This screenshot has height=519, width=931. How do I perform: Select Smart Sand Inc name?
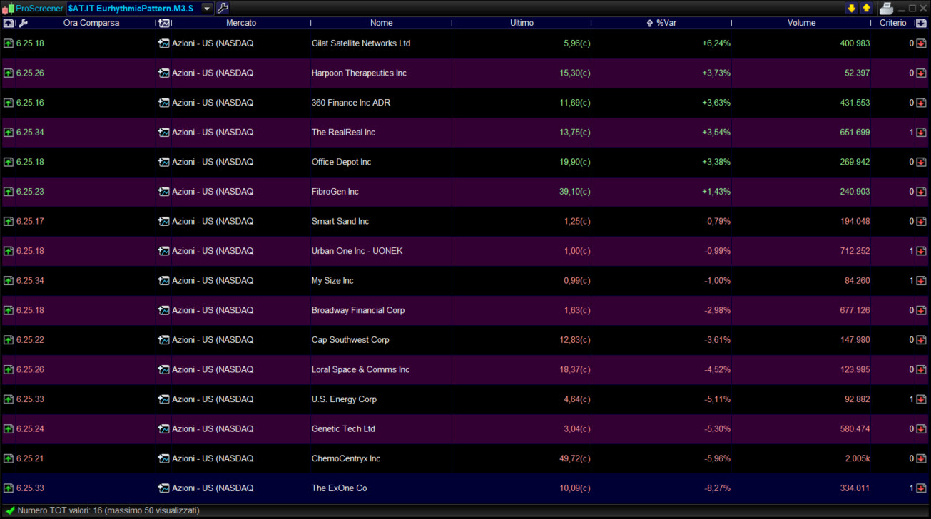click(x=340, y=221)
